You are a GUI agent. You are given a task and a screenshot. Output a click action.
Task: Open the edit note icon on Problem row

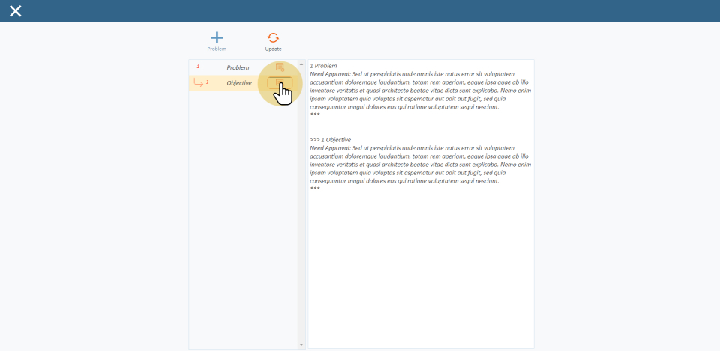pyautogui.click(x=280, y=67)
